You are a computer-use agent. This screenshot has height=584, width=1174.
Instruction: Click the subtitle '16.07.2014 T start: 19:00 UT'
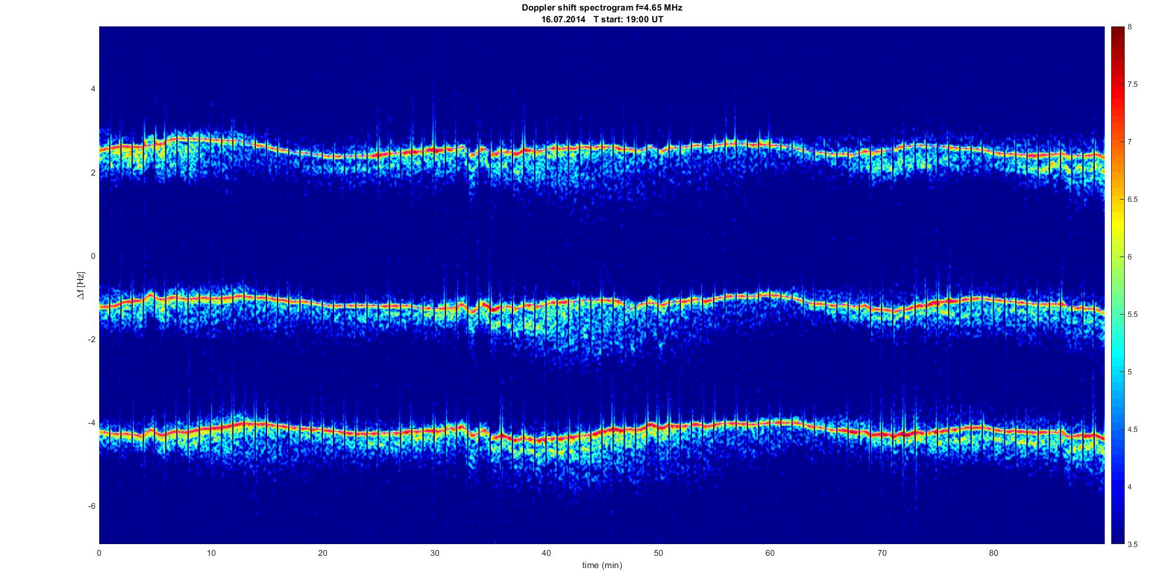(602, 19)
